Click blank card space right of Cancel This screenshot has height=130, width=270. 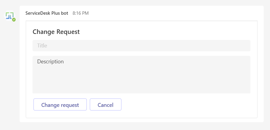coord(187,105)
